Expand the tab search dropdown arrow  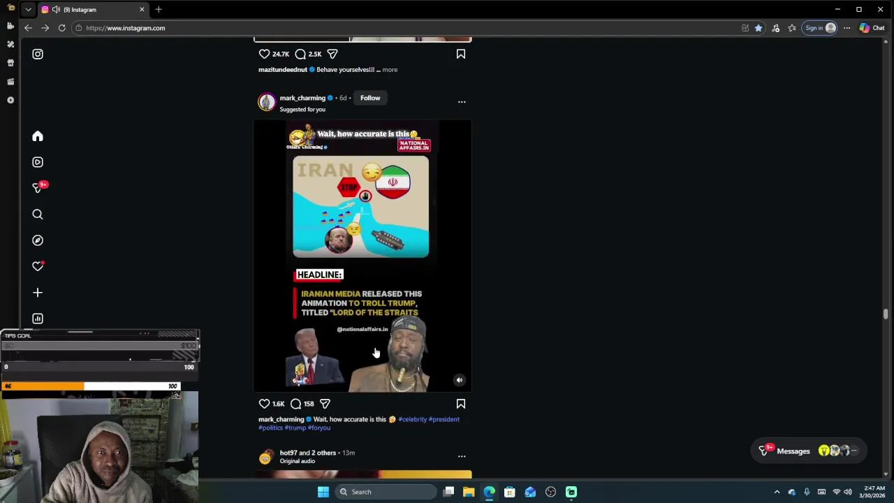28,10
